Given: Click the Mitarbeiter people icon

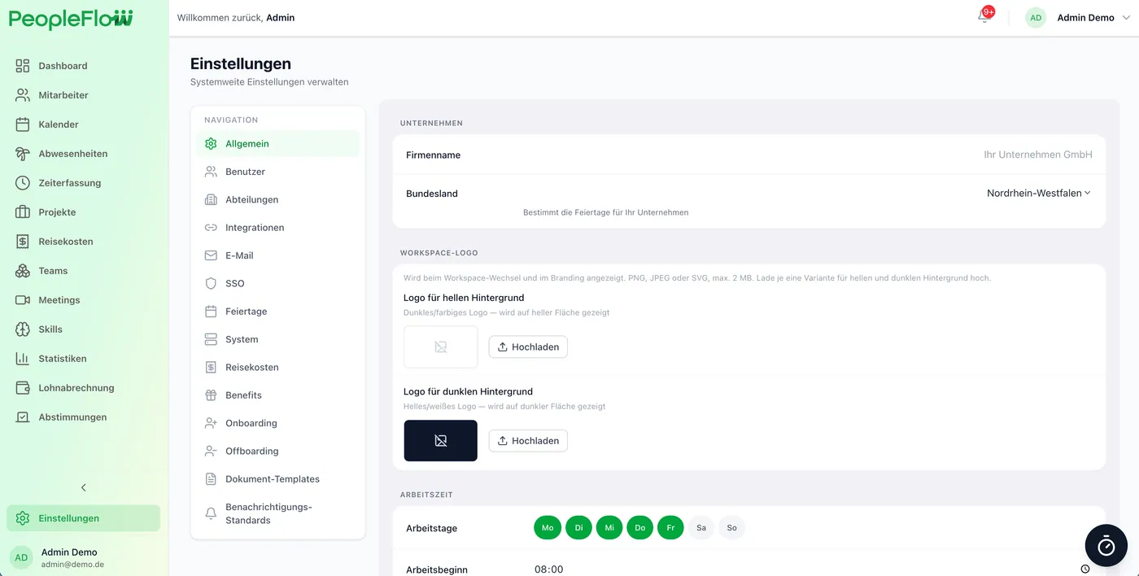Looking at the screenshot, I should click(x=23, y=95).
